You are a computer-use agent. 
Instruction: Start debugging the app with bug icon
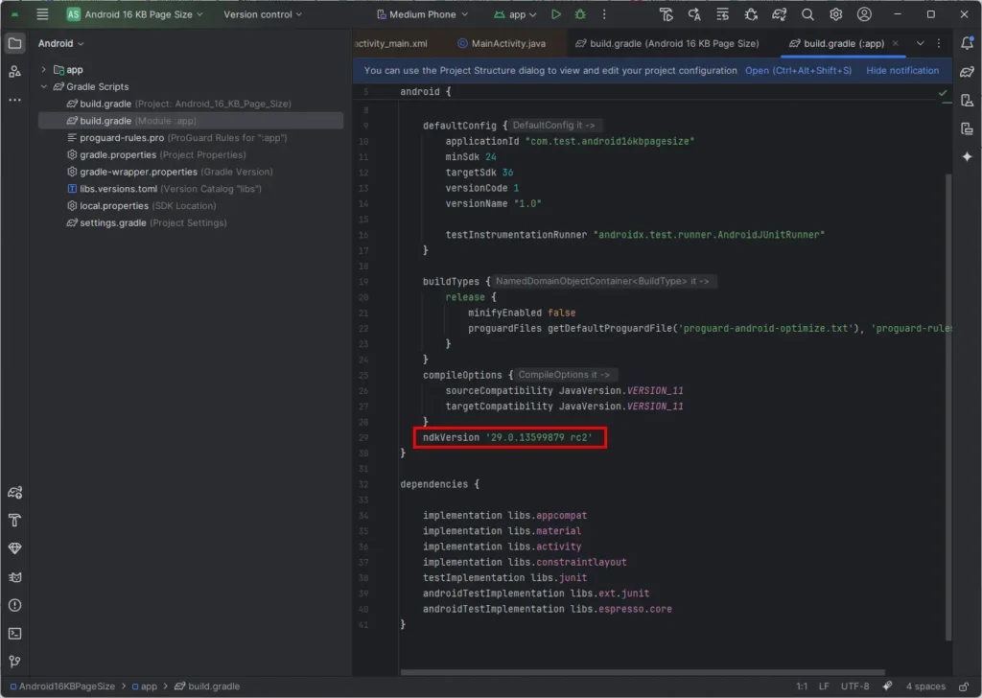pos(580,13)
